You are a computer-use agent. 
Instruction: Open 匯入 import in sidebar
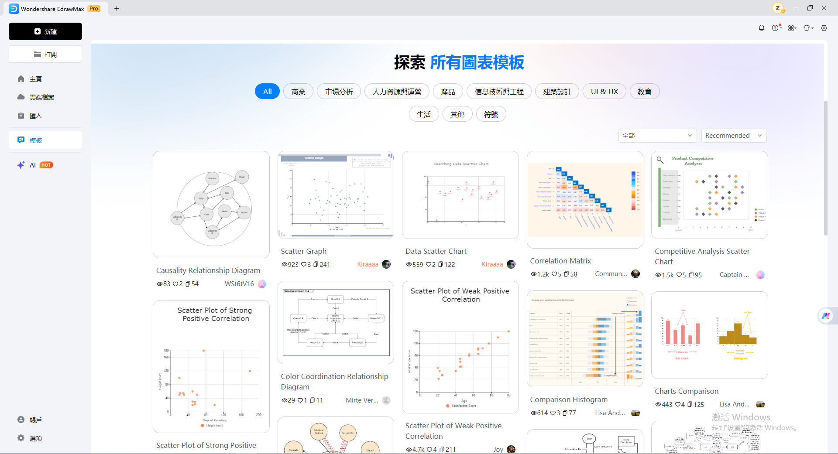point(45,116)
